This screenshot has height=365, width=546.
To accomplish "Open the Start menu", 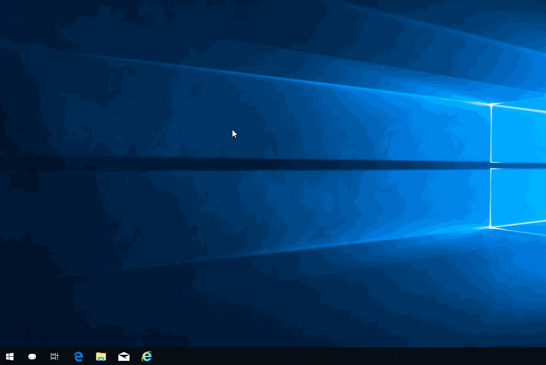I will click(10, 357).
